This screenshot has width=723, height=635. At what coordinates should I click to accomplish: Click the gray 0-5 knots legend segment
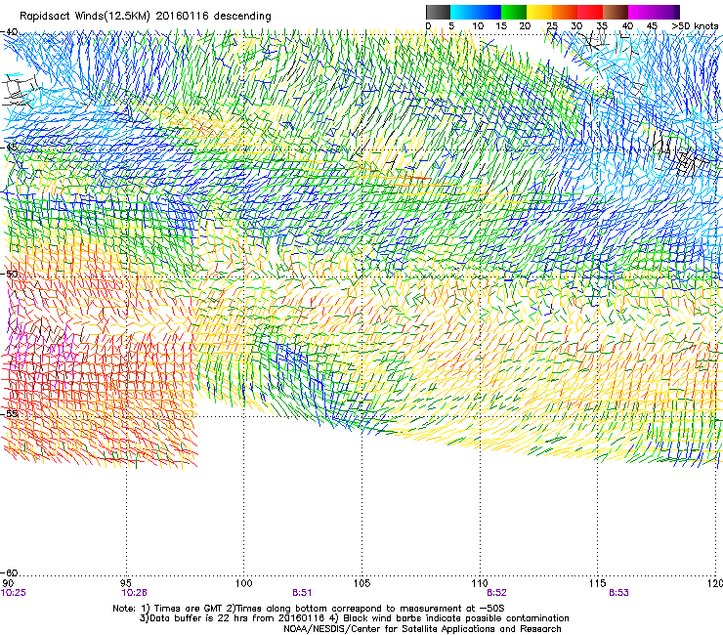point(438,12)
